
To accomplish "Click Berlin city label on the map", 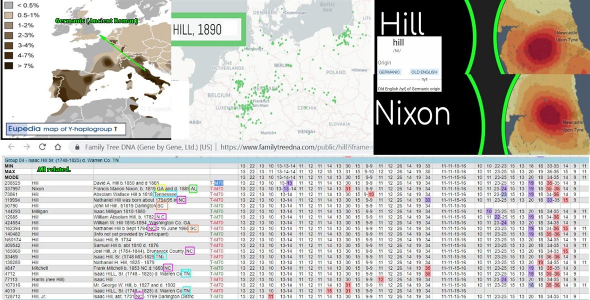I will point(282,65).
